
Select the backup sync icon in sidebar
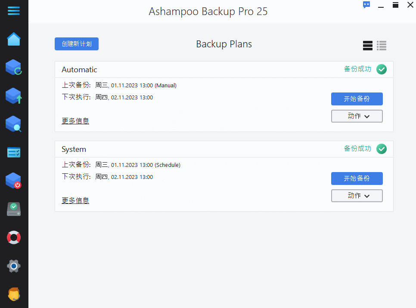[x=14, y=67]
